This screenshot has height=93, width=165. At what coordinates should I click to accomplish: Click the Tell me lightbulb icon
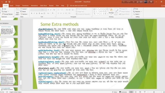point(68,6)
